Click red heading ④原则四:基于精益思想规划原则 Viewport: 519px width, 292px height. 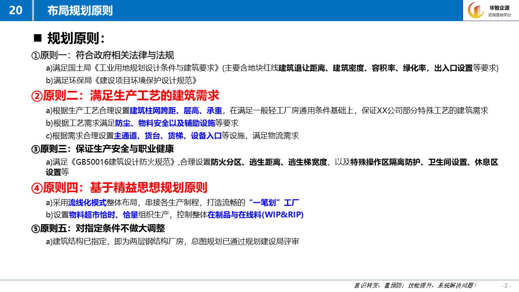pyautogui.click(x=120, y=187)
